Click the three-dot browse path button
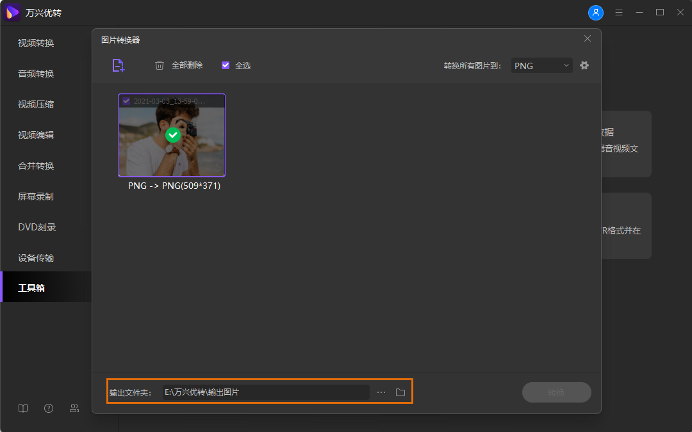Viewport: 692px width, 432px height. coord(381,392)
